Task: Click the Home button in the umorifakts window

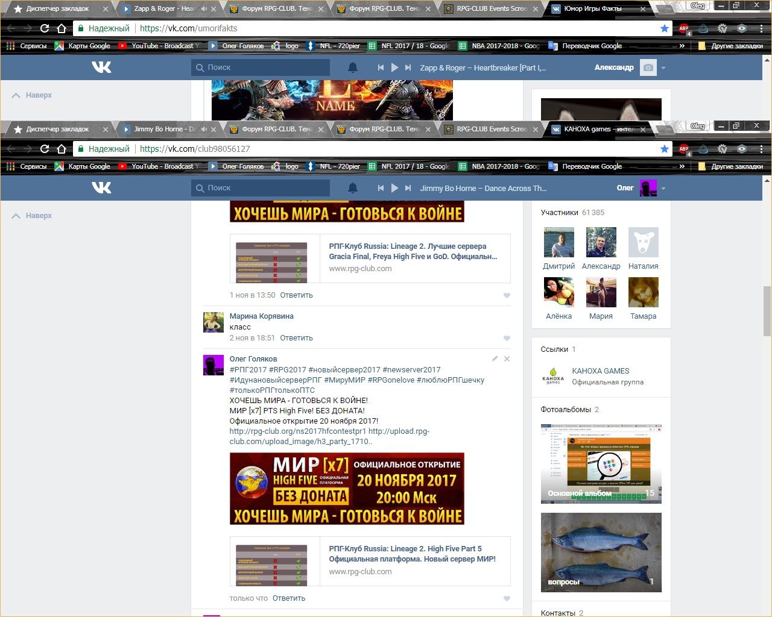Action: pos(61,28)
